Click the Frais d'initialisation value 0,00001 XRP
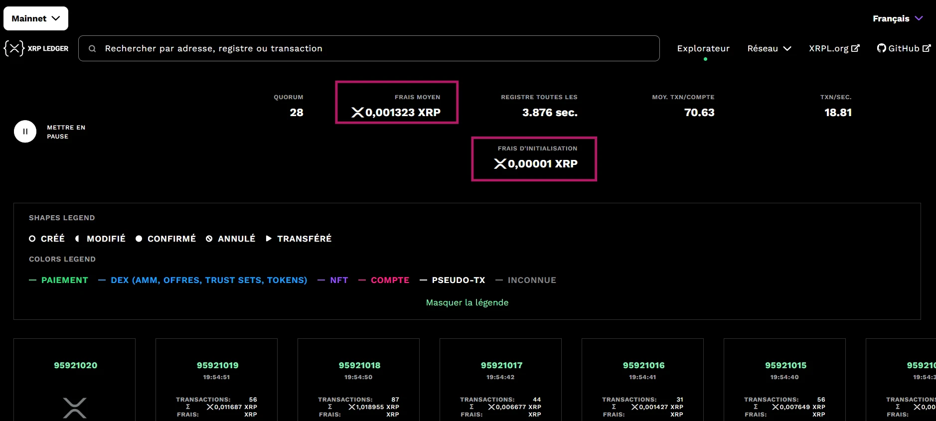The height and width of the screenshot is (421, 936). pos(542,164)
